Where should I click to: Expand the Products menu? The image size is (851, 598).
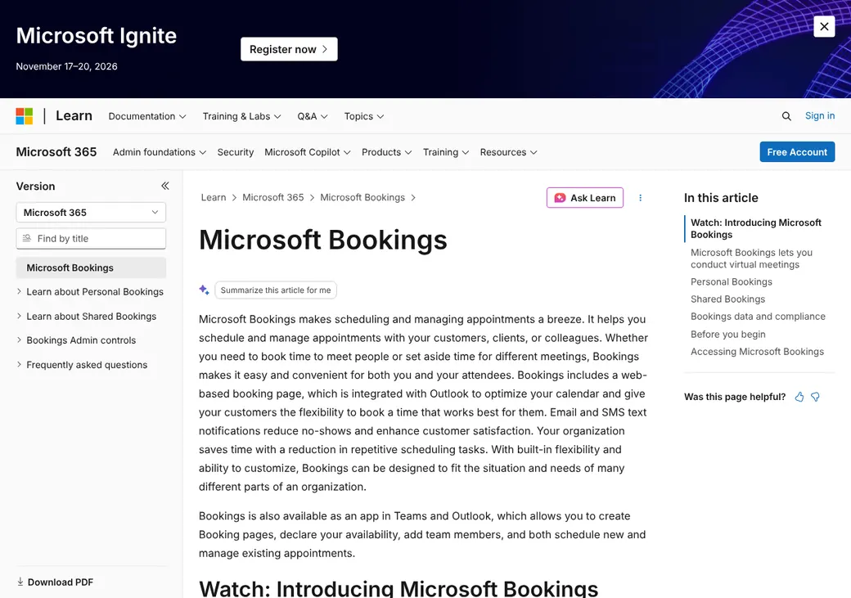(386, 152)
